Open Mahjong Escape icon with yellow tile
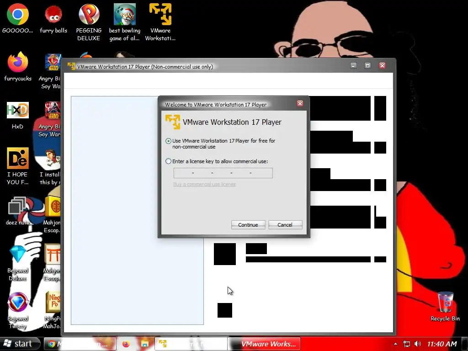468x351 pixels. 52,214
